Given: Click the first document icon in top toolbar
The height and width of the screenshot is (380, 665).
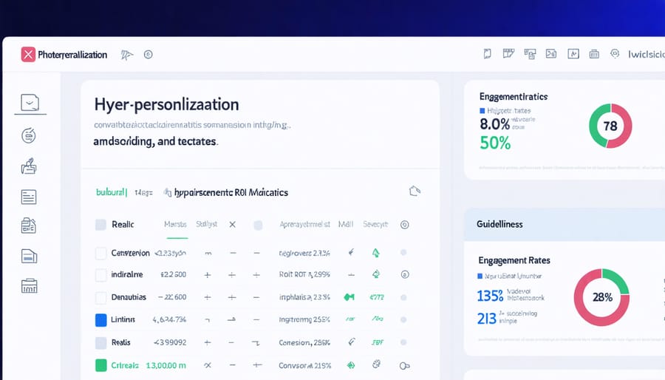Looking at the screenshot, I should [488, 53].
